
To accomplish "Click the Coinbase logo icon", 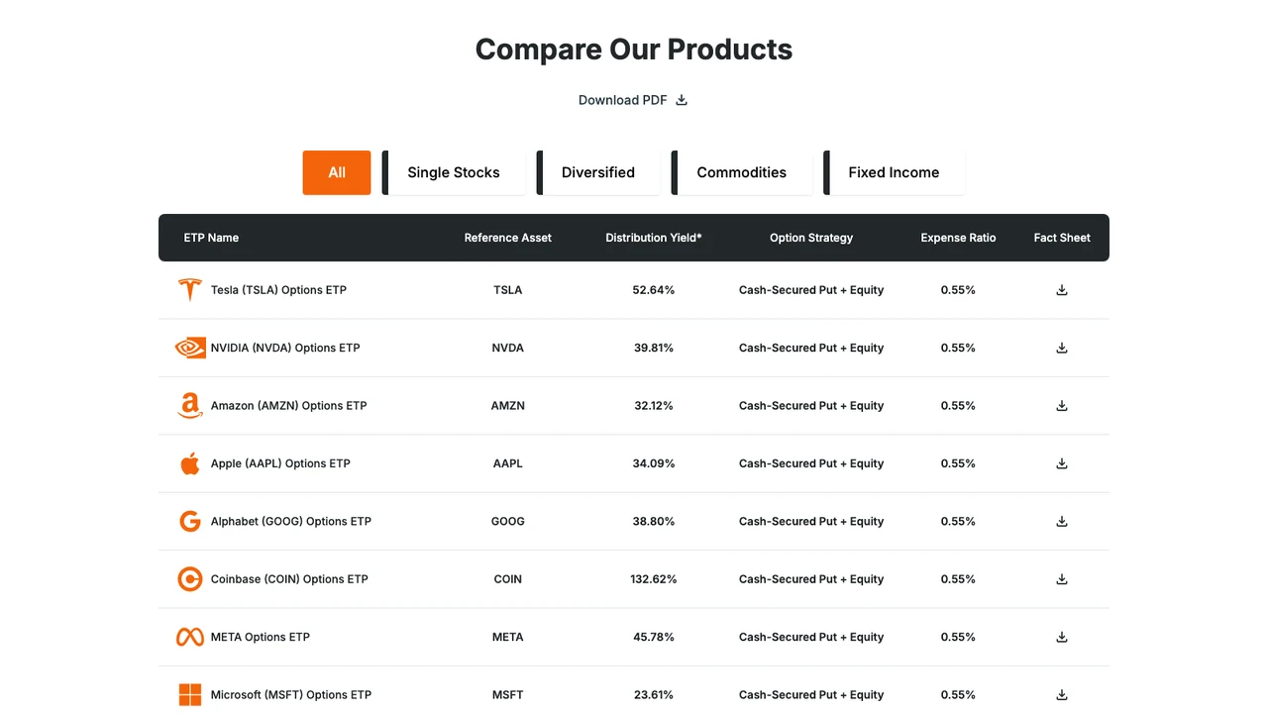I will coord(190,579).
